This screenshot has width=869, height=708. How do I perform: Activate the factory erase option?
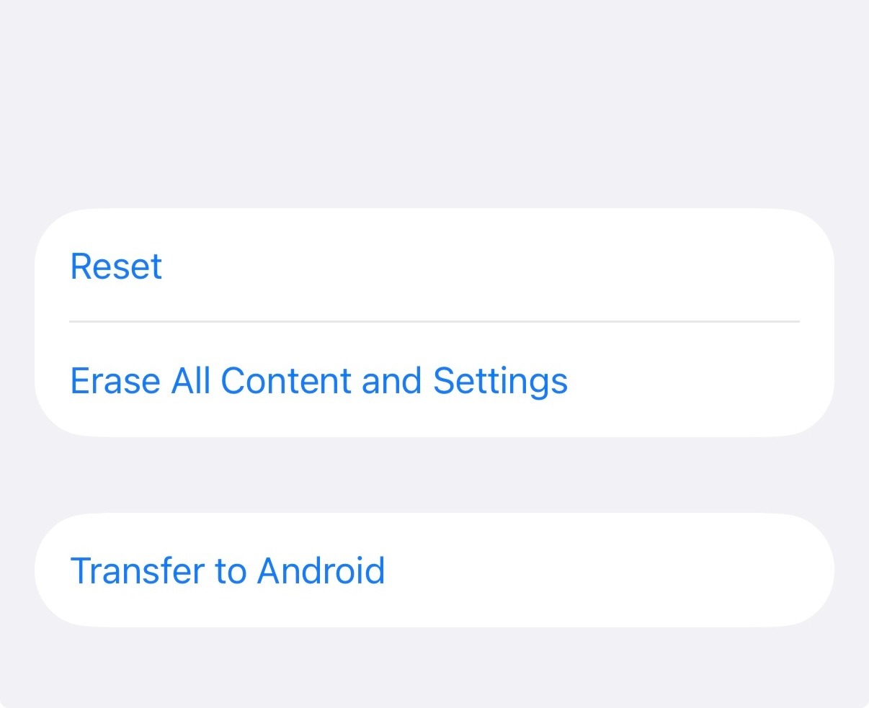click(318, 380)
